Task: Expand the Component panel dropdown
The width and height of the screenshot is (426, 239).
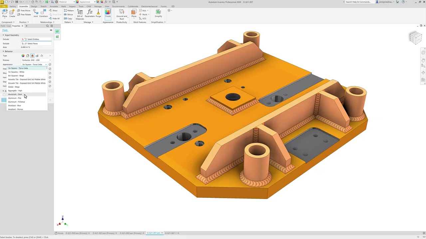Action: click(x=8, y=22)
